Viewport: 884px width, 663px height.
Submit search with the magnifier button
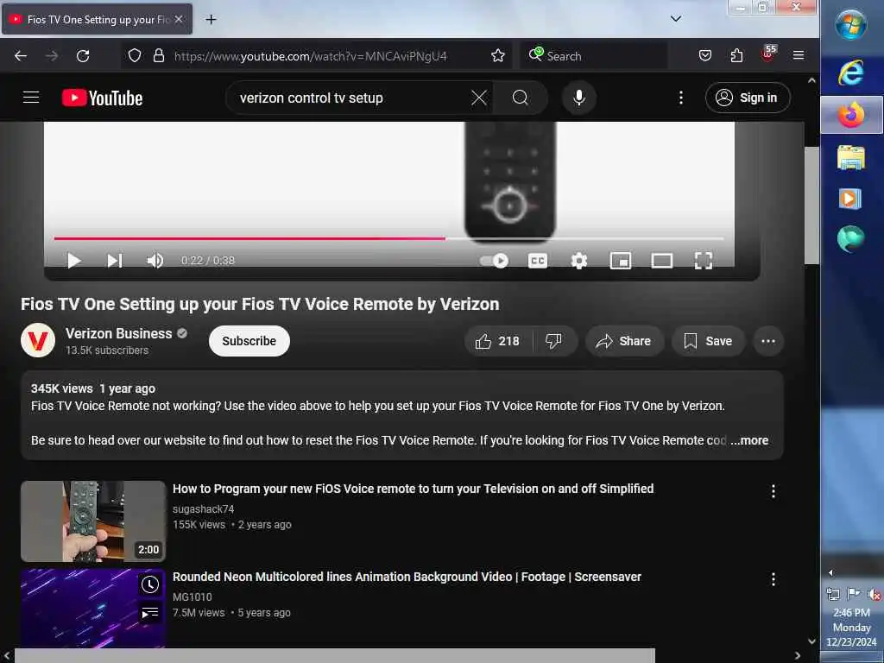(520, 98)
